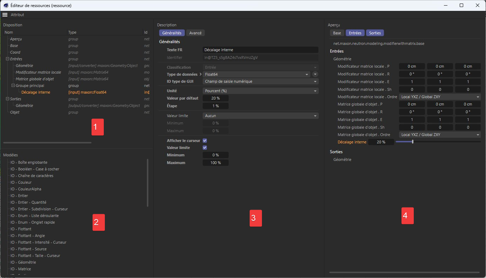This screenshot has width=486, height=278.
Task: Click the Texte FR input field
Action: point(260,50)
